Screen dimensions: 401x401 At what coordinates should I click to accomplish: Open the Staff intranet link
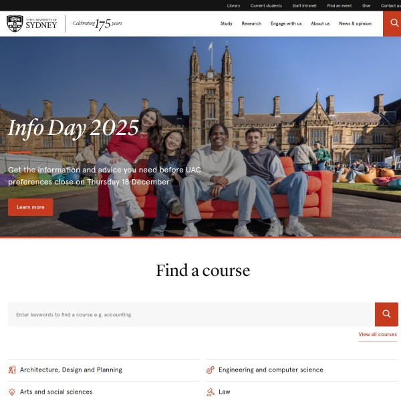point(305,5)
